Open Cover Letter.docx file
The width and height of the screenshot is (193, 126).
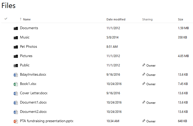[x=34, y=93]
